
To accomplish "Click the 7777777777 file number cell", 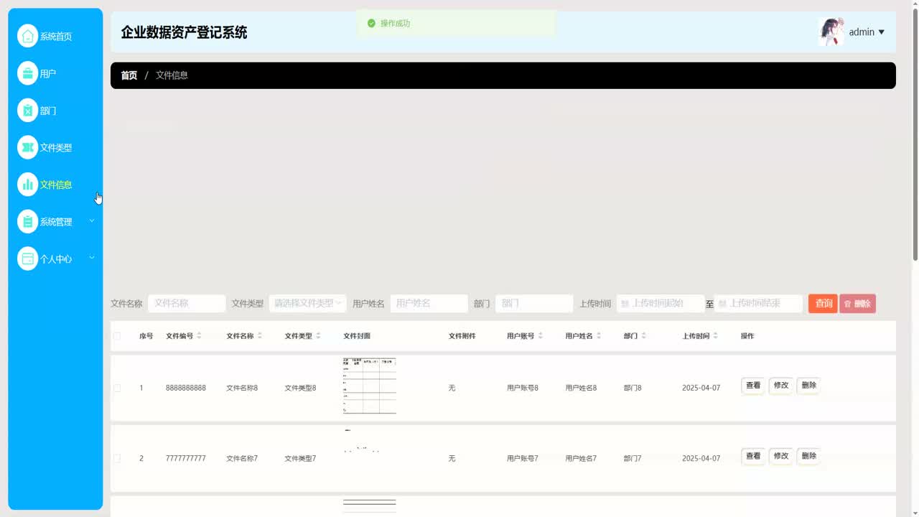I will click(x=186, y=458).
